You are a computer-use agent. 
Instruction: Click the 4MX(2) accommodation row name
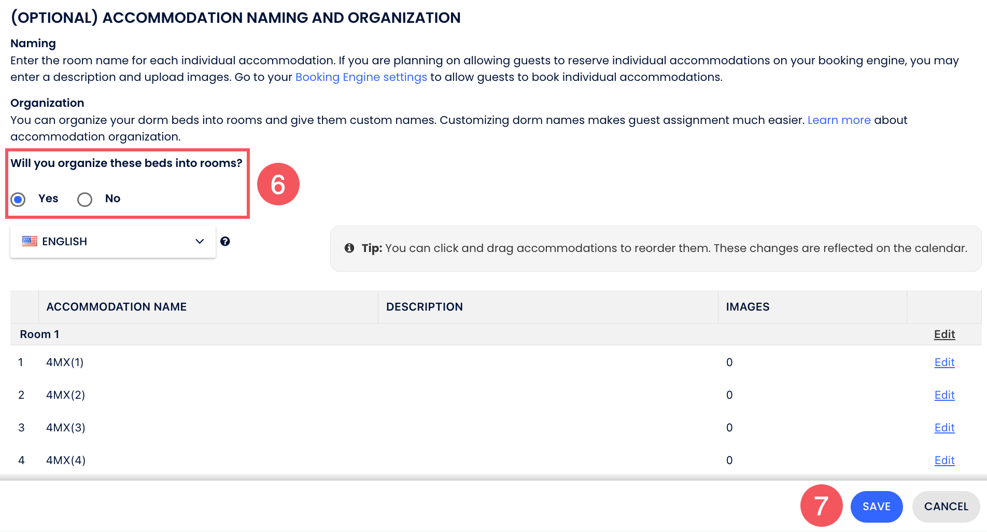pos(65,395)
